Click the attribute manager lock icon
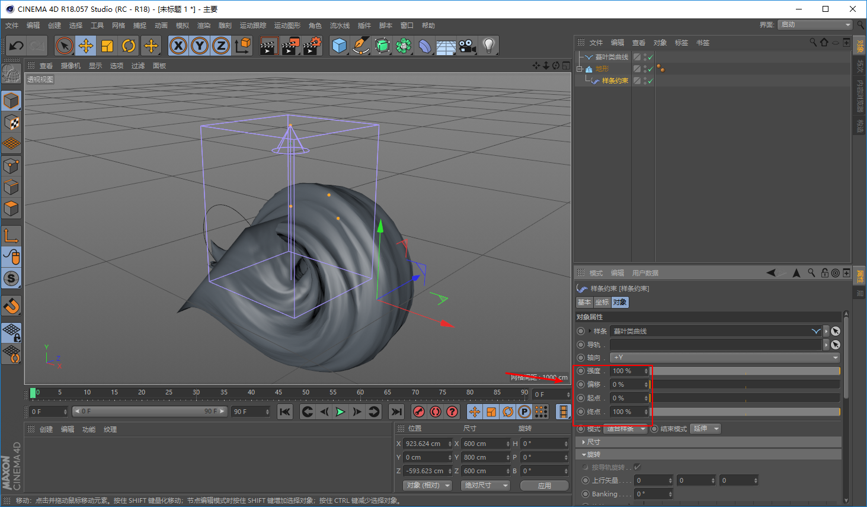Screen dimensions: 867x507 point(824,273)
